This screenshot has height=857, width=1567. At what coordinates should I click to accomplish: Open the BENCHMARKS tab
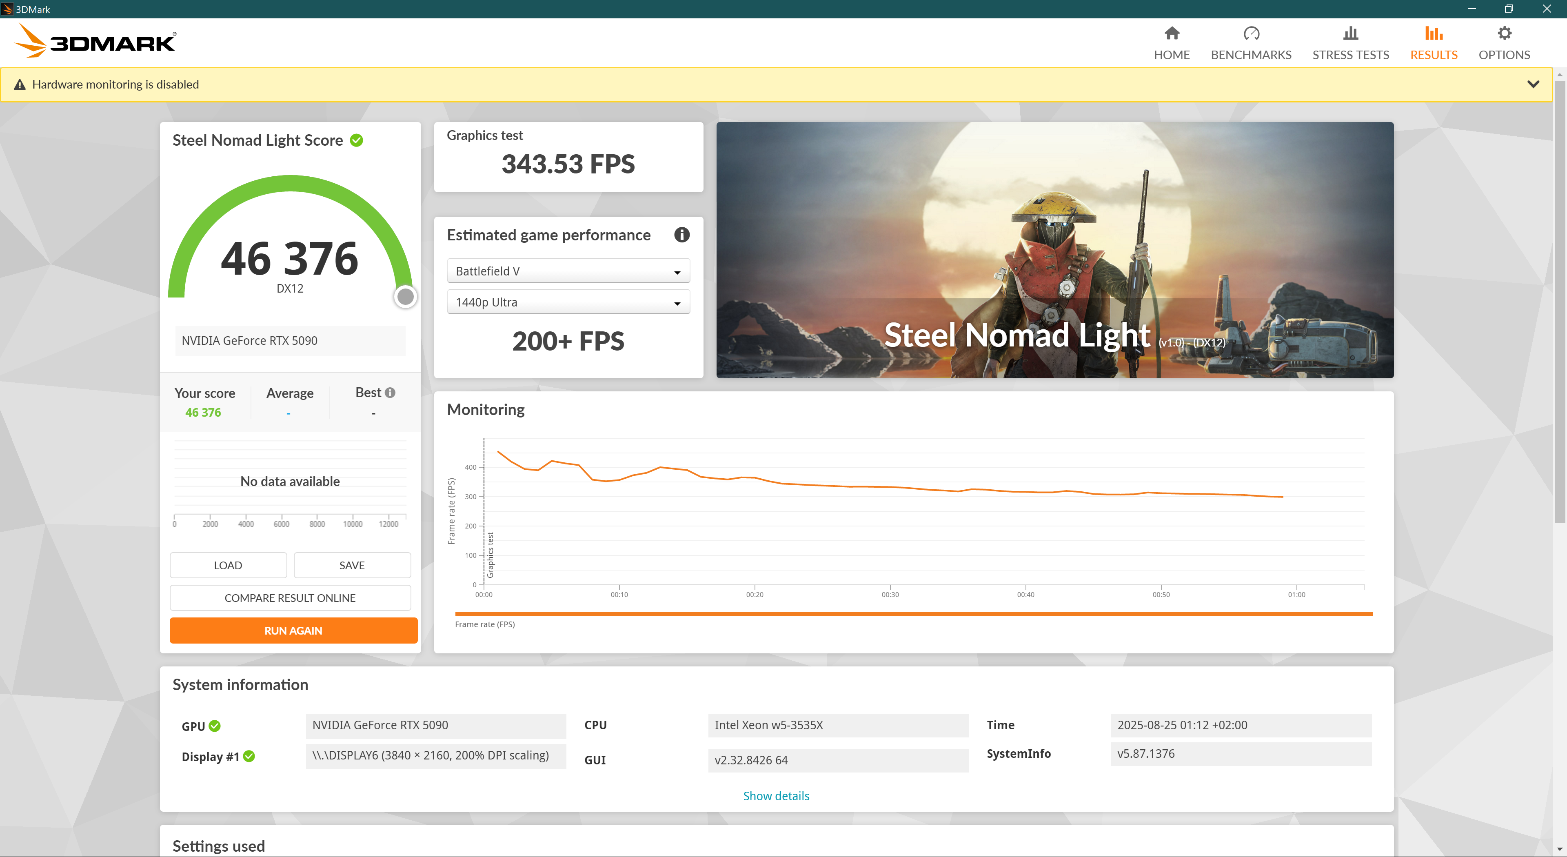pos(1251,43)
